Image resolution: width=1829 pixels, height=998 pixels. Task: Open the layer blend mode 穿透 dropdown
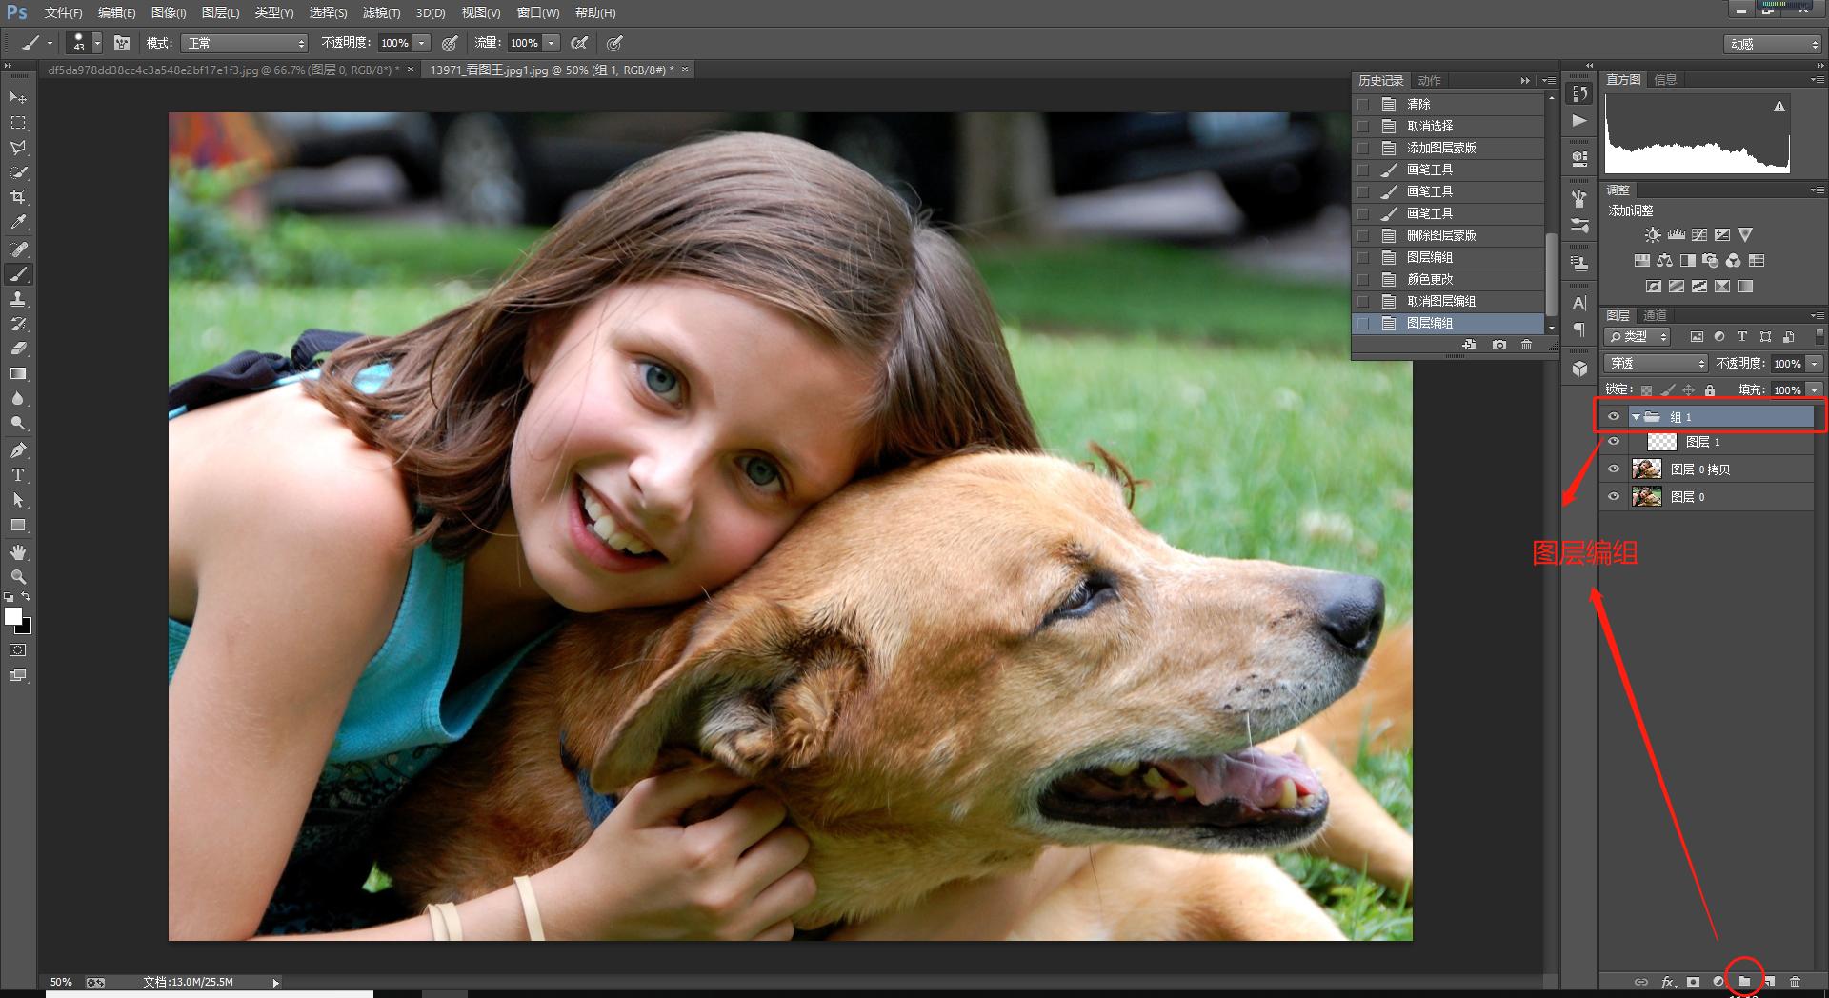tap(1657, 364)
